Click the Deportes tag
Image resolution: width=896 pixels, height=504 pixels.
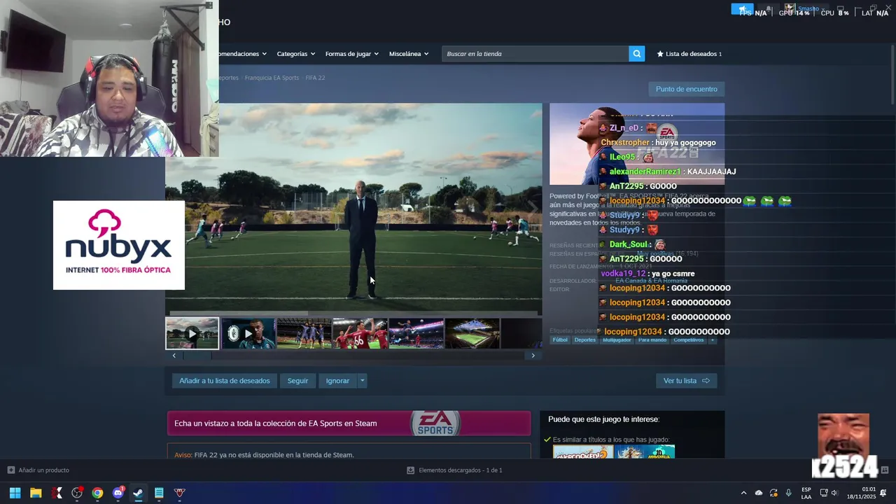pyautogui.click(x=585, y=340)
